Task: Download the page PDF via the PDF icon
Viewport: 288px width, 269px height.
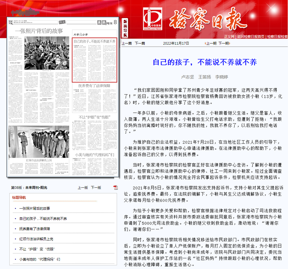Action: tap(115, 187)
